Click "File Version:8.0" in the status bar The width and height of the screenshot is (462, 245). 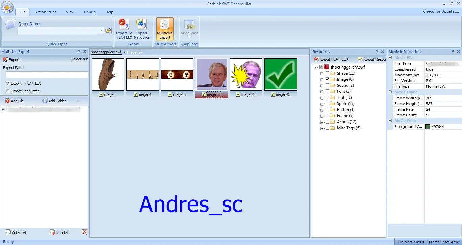pyautogui.click(x=411, y=242)
